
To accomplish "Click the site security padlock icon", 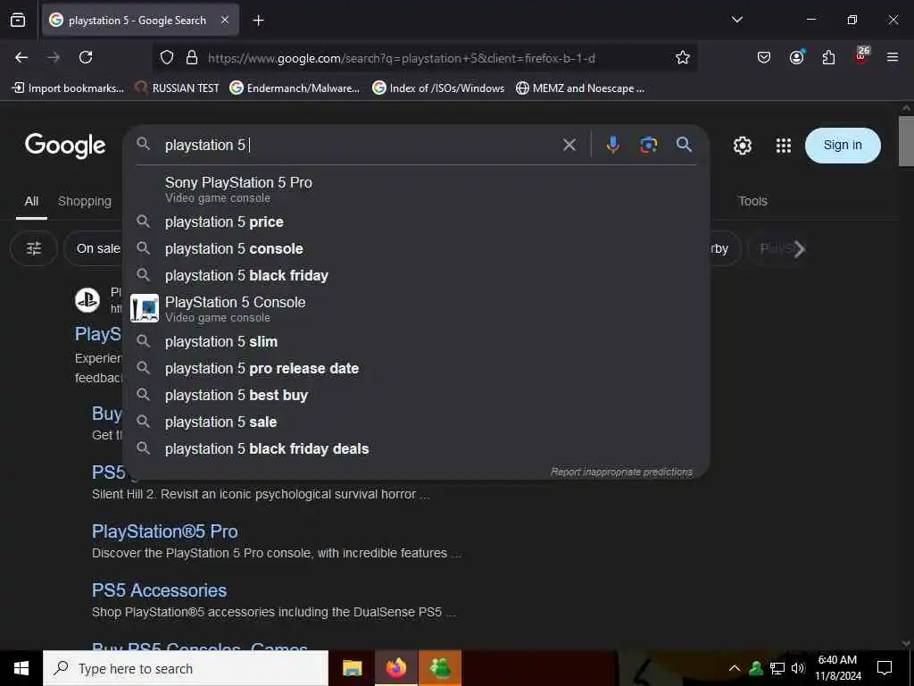I will tap(192, 58).
